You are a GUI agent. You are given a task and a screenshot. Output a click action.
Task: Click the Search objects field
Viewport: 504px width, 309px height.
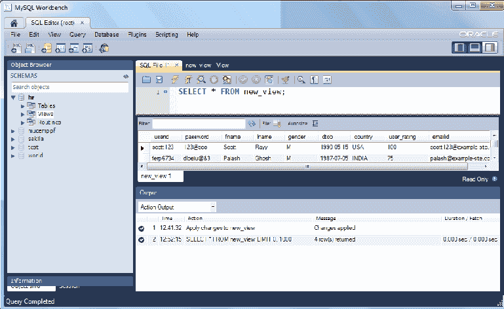point(69,87)
